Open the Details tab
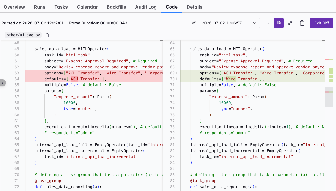Image resolution: width=336 pixels, height=191 pixels. click(x=194, y=7)
